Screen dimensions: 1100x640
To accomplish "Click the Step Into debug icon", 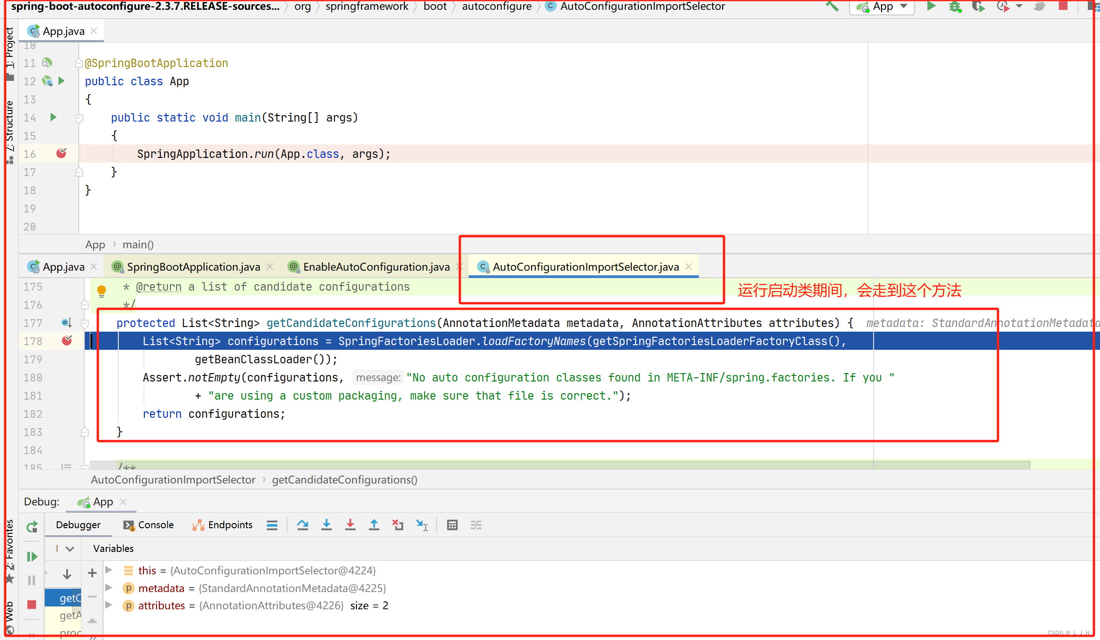I will click(327, 525).
